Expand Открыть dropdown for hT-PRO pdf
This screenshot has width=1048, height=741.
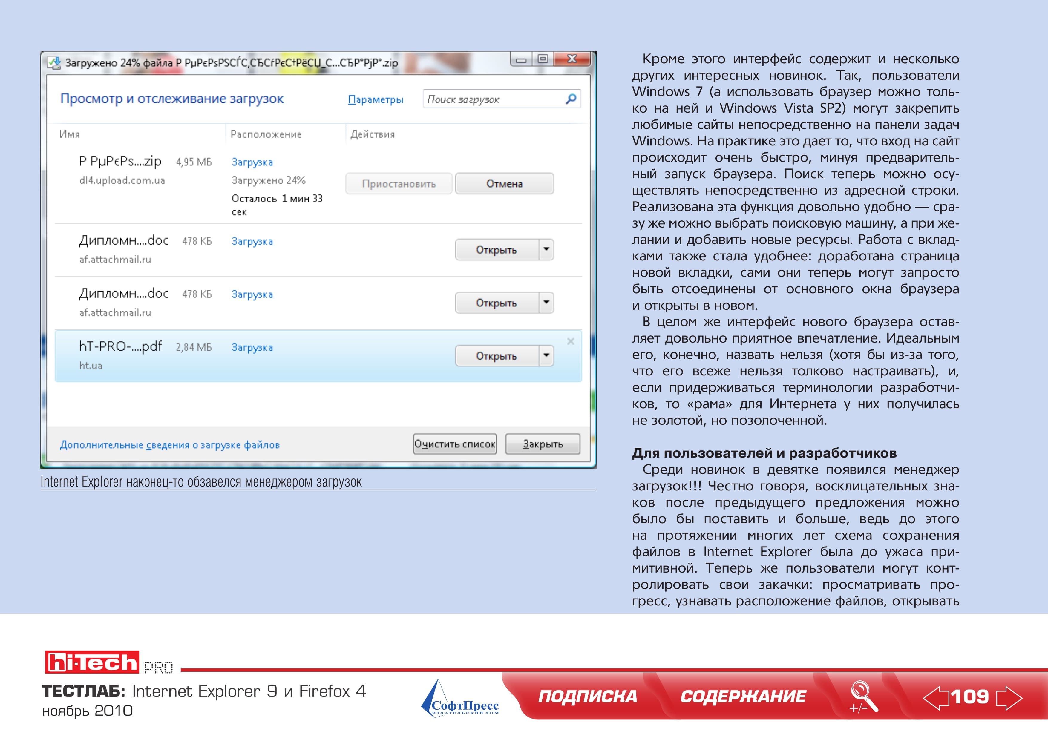coord(546,355)
